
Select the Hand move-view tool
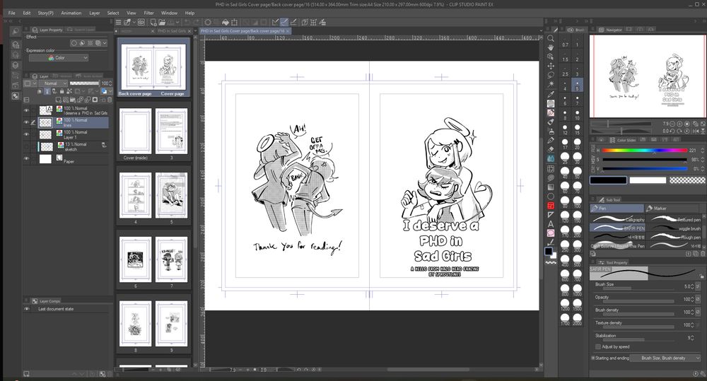(551, 47)
